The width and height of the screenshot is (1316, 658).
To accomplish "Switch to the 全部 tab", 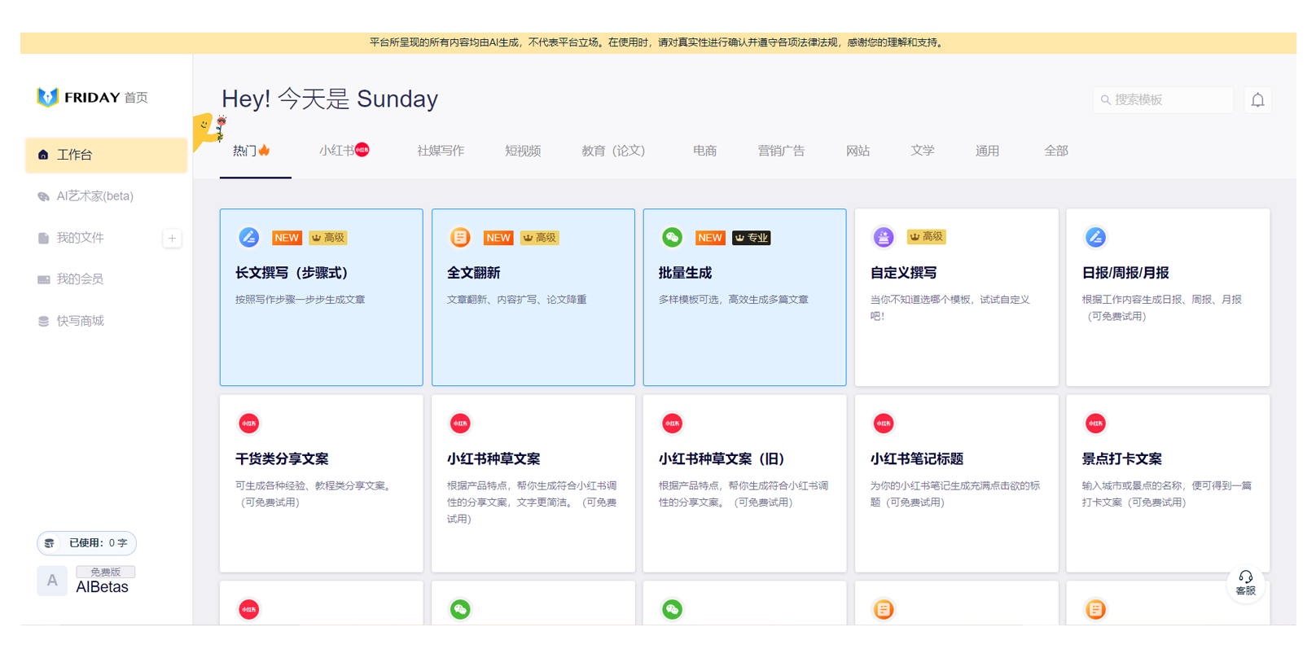I will (x=1056, y=151).
